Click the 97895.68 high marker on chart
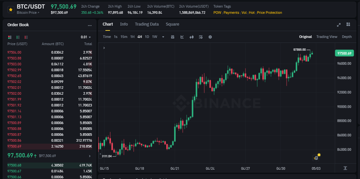 [x=300, y=50]
